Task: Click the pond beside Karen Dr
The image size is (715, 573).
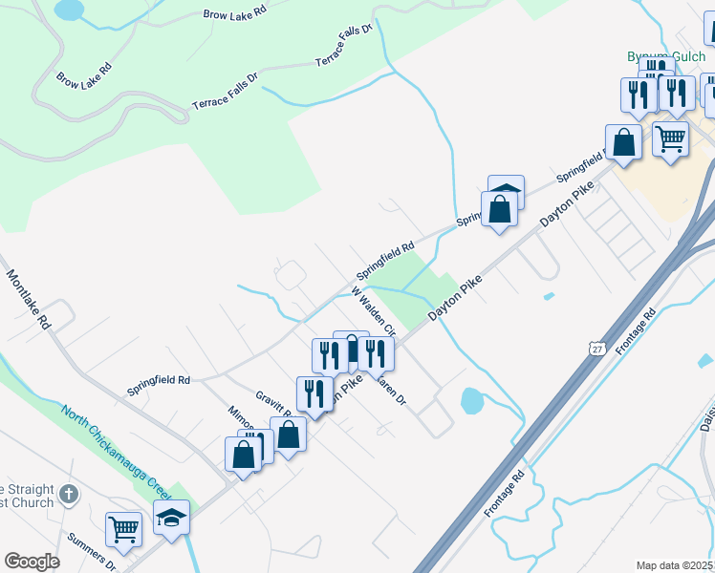Action: (x=472, y=401)
